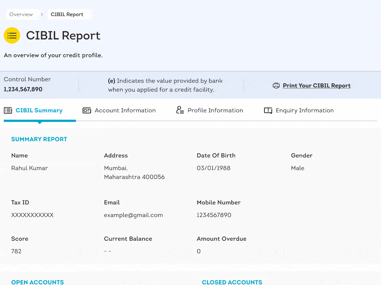381x285 pixels.
Task: Click the Amount Overdue label
Action: tap(222, 239)
